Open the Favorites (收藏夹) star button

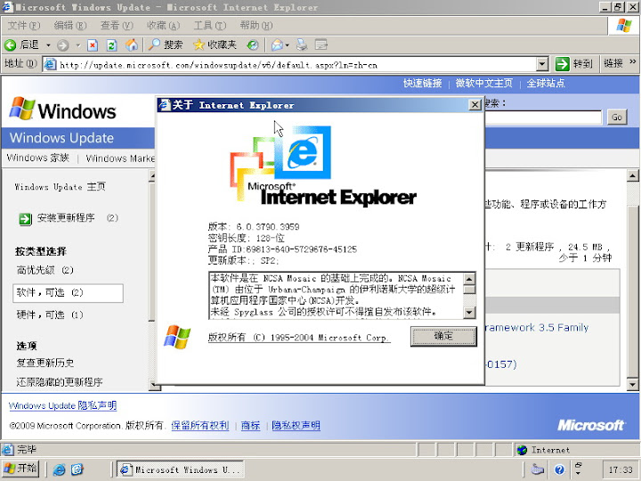tap(215, 45)
